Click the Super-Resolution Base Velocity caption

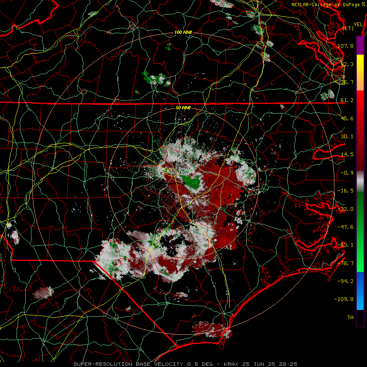coord(186,364)
